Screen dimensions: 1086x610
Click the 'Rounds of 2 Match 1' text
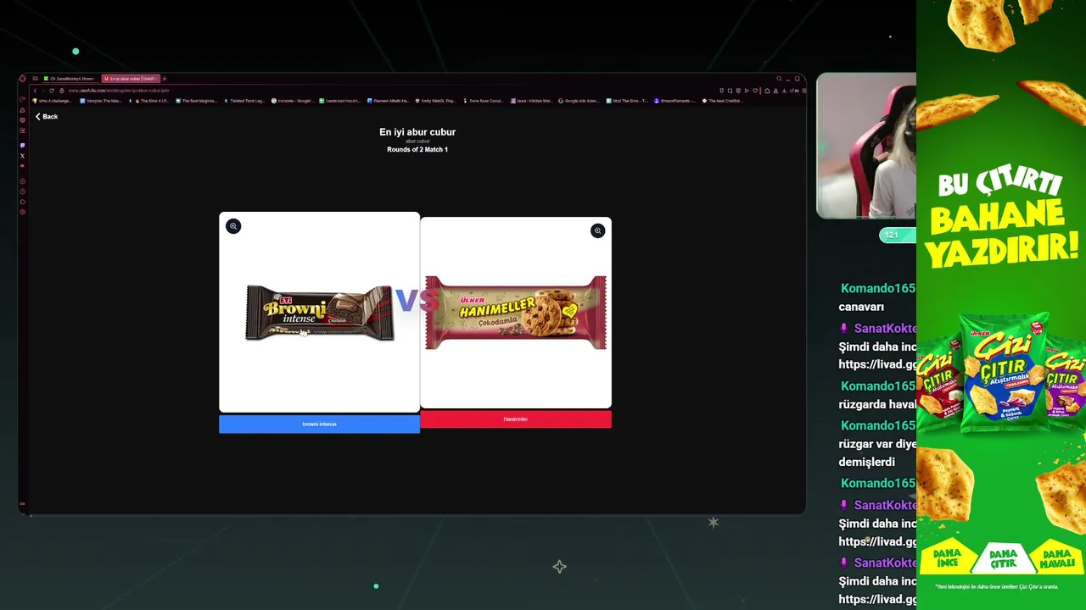click(417, 150)
